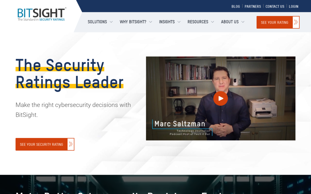Viewport: 311px width, 194px height.
Task: Play the Marc Saltzman video
Action: (x=220, y=99)
